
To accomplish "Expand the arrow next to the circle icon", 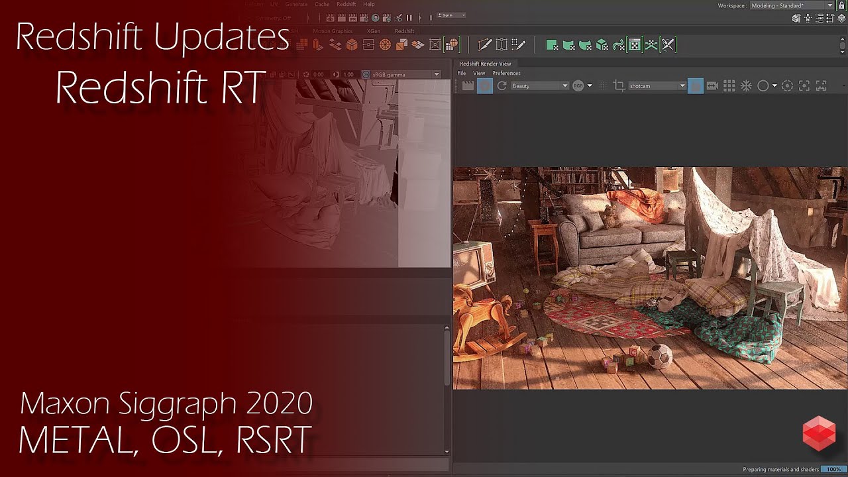I will click(x=774, y=85).
